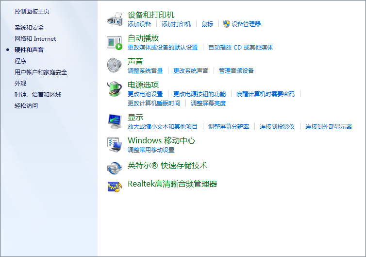Open the 电源选项 heading
This screenshot has height=257, width=366.
[x=143, y=85]
